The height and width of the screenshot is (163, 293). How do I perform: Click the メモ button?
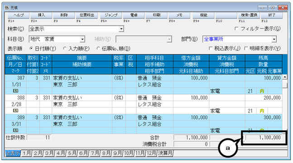[x=179, y=15]
